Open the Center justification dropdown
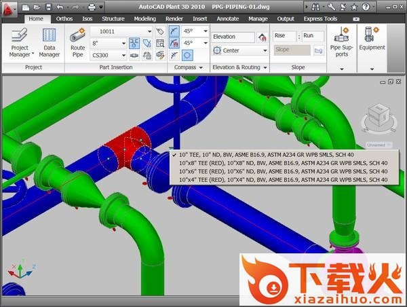The image size is (407, 307). click(x=265, y=50)
